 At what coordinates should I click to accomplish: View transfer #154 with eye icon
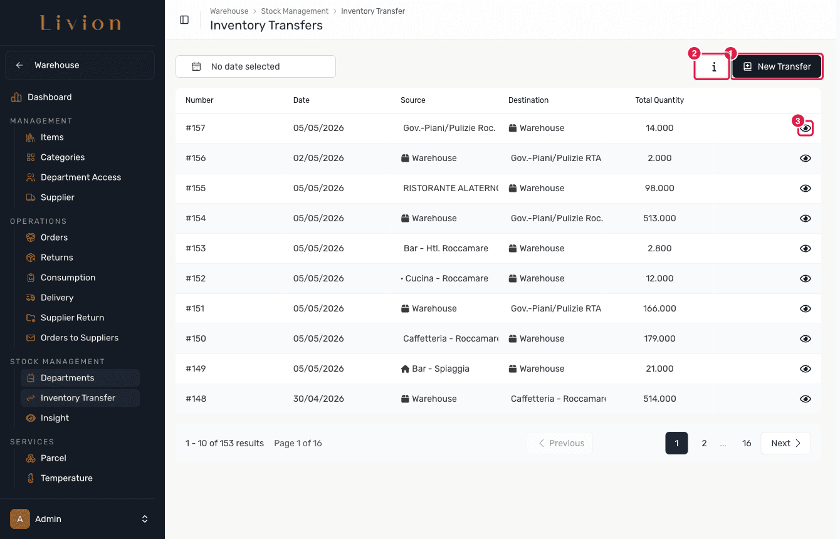(806, 218)
